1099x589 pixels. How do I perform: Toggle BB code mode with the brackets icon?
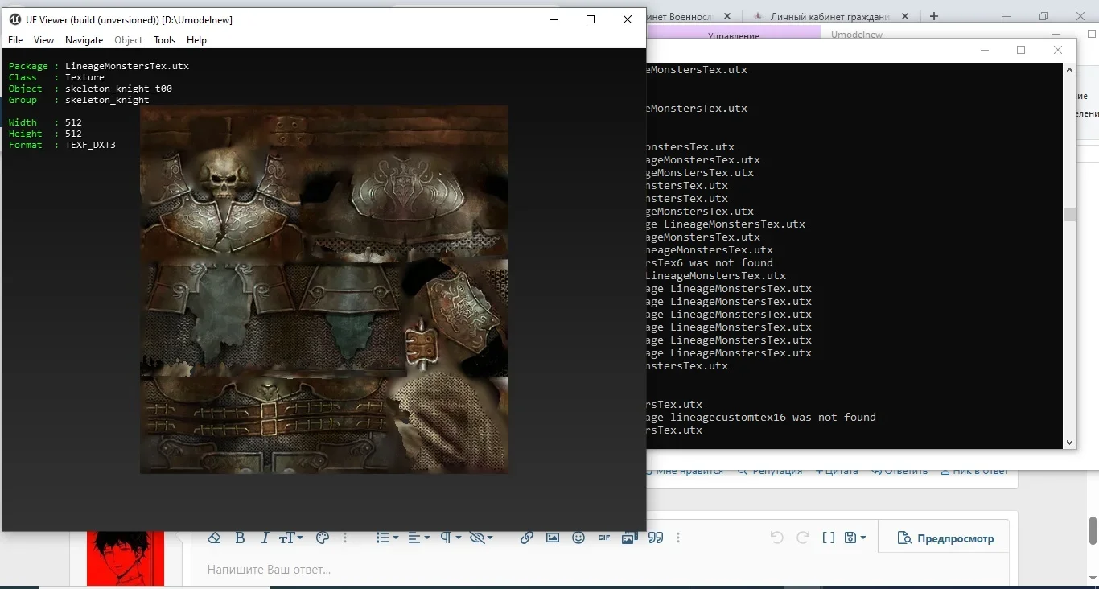point(829,538)
